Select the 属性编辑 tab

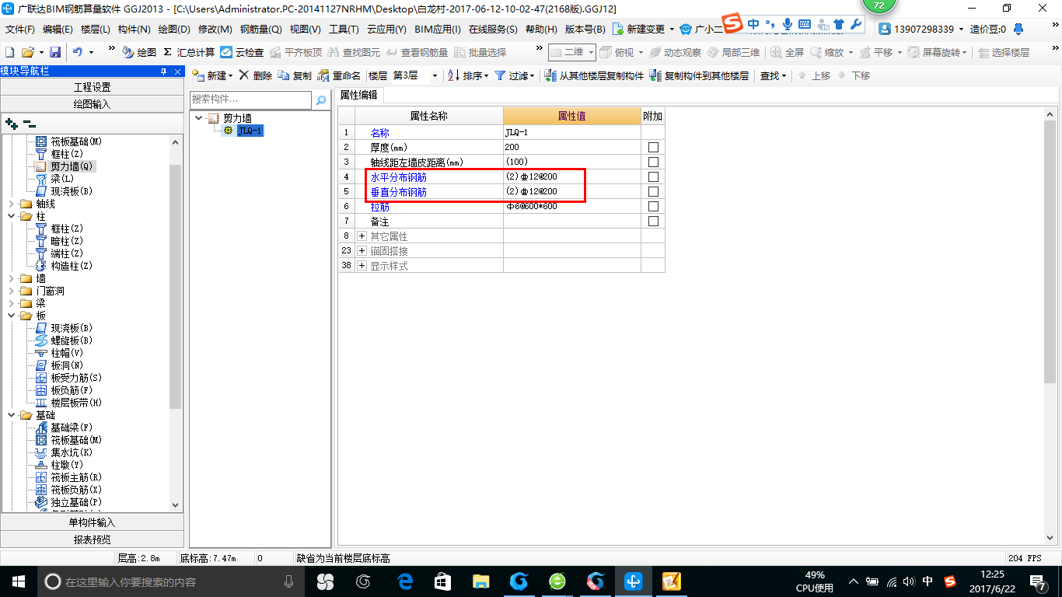coord(359,95)
